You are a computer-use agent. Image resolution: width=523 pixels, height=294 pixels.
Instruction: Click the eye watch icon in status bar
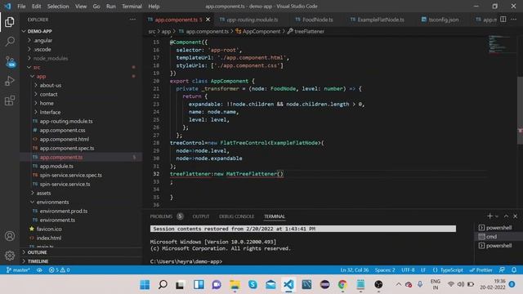coord(39,270)
